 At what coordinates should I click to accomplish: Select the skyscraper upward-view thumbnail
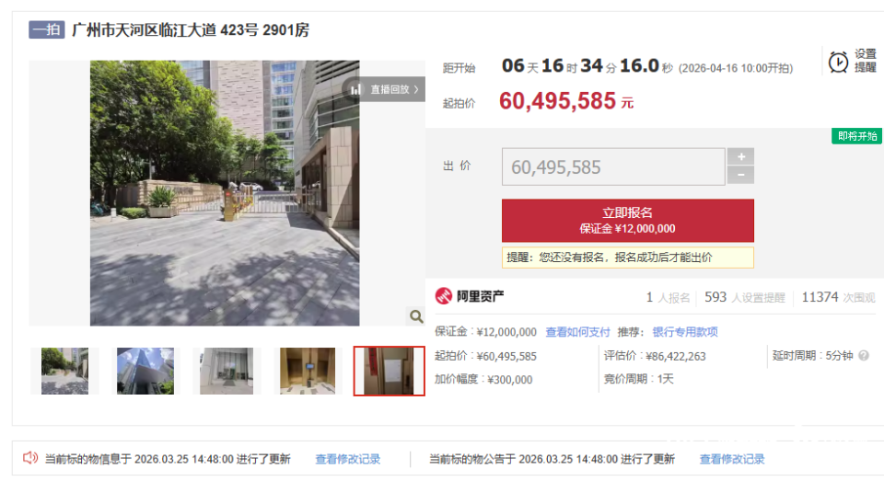145,371
